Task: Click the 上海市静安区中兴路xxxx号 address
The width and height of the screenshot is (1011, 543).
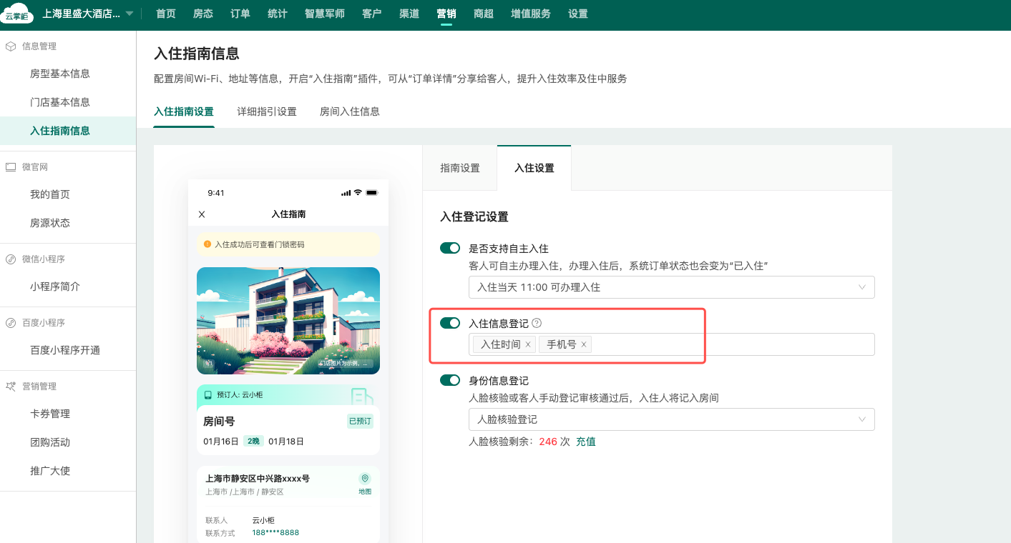Action: coord(258,479)
